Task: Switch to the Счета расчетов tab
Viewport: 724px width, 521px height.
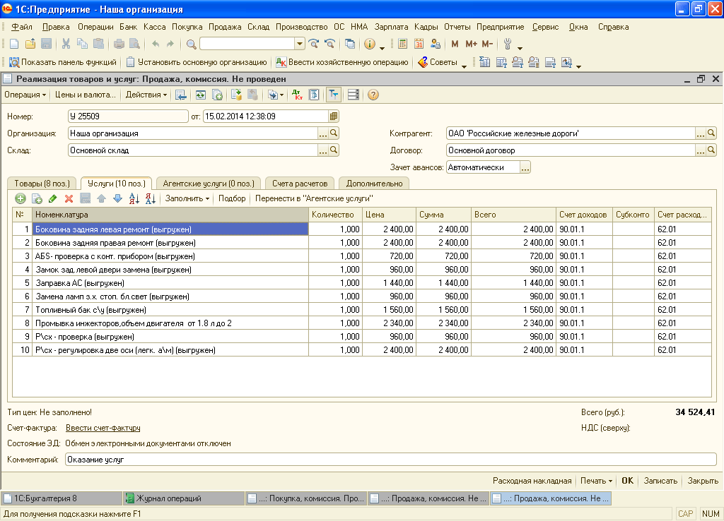Action: coord(300,184)
